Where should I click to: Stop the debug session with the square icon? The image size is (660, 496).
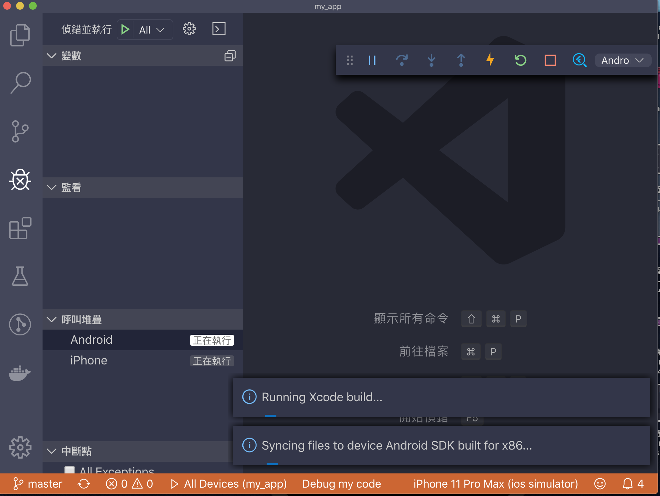point(550,60)
